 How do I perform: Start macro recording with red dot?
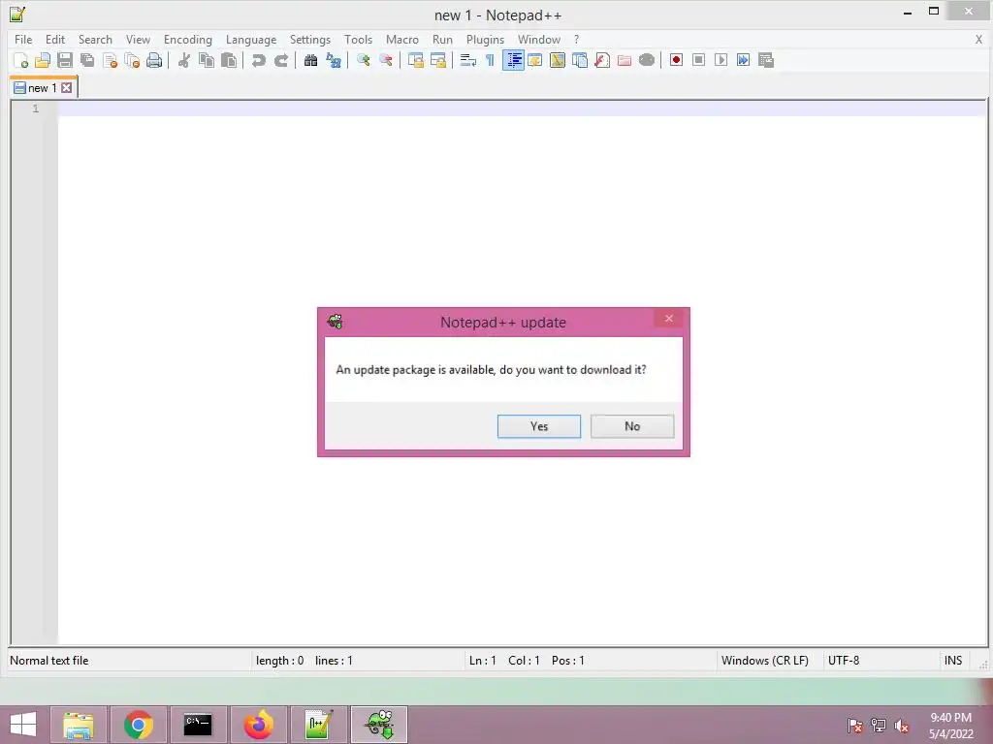click(x=676, y=60)
